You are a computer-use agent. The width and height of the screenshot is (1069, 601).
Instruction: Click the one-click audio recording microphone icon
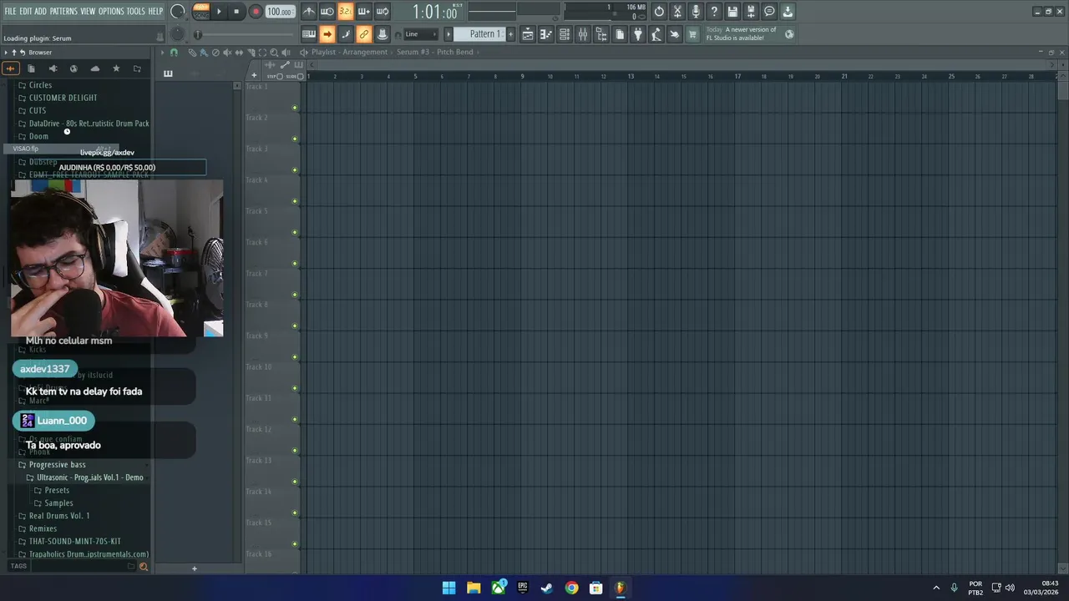point(696,12)
